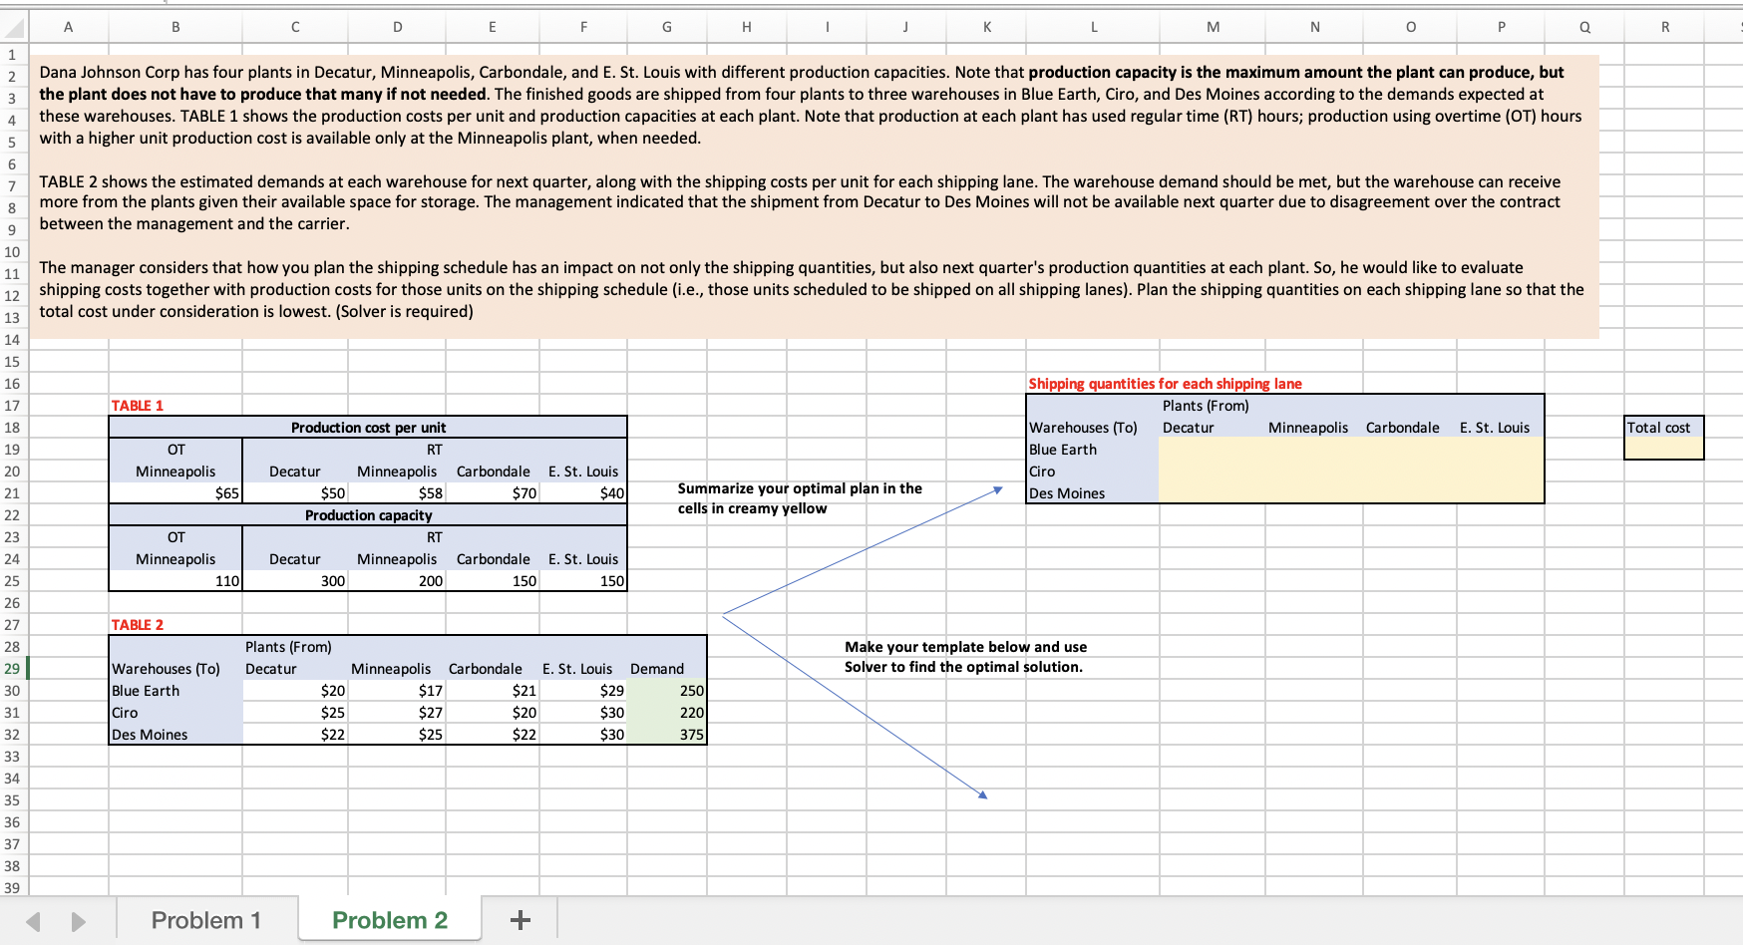Select the $40 E. St. Louis cost cell

pos(583,493)
